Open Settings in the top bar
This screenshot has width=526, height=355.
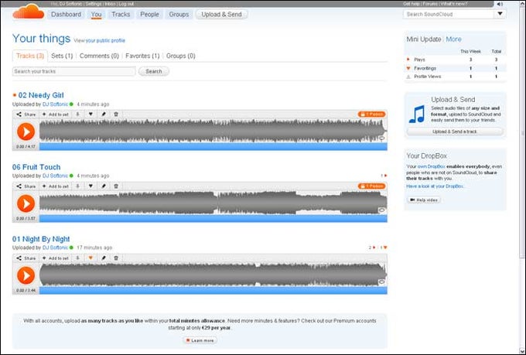94,4
